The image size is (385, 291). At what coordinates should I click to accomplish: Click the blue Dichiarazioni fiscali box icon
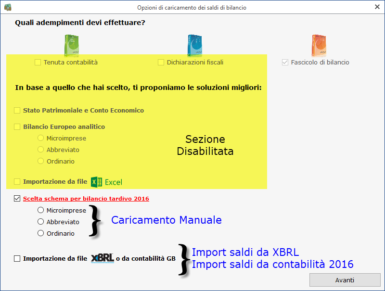click(194, 46)
